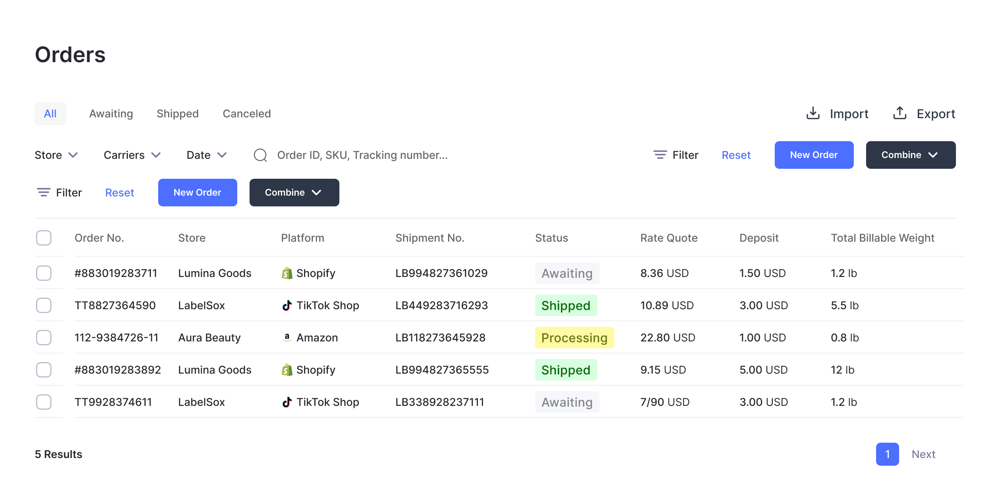The width and height of the screenshot is (1002, 501).
Task: Click the Export upload icon
Action: [x=899, y=113]
